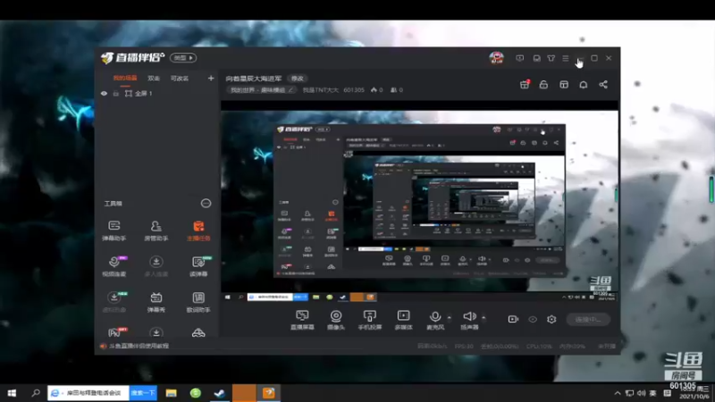Open File Explorer from taskbar
This screenshot has height=402, width=715.
click(x=171, y=393)
